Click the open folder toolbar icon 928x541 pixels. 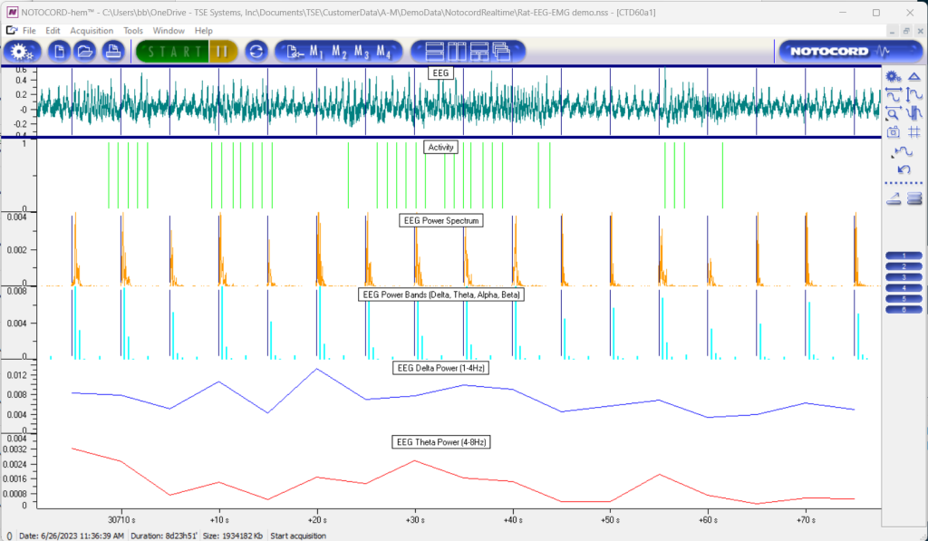pyautogui.click(x=85, y=52)
